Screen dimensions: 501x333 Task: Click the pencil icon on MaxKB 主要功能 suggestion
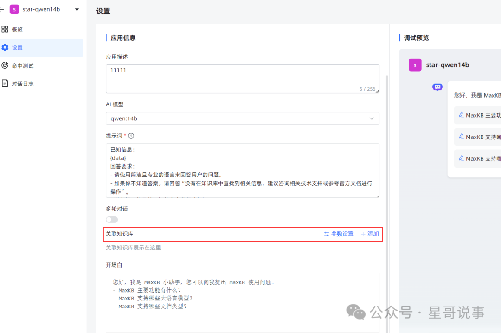[462, 115]
